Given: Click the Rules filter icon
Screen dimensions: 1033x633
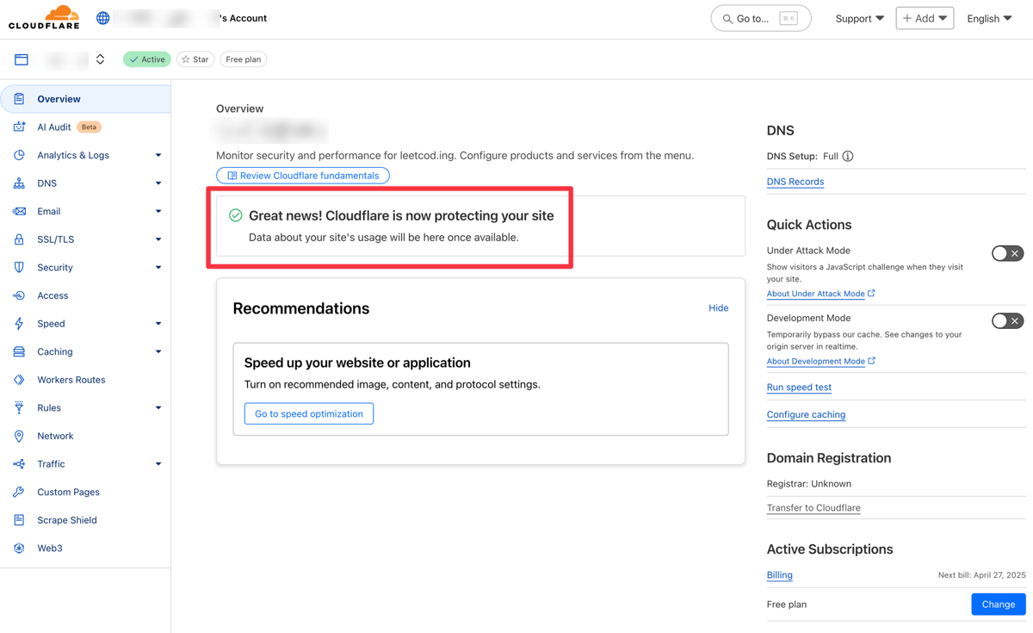Looking at the screenshot, I should click(19, 407).
